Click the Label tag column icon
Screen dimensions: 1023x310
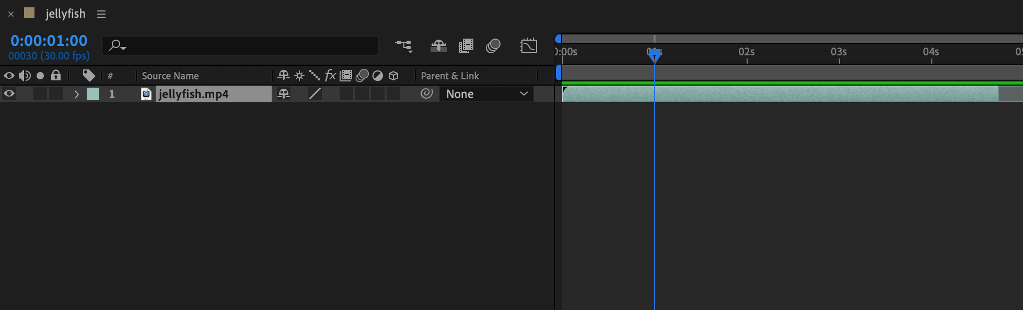pos(89,76)
